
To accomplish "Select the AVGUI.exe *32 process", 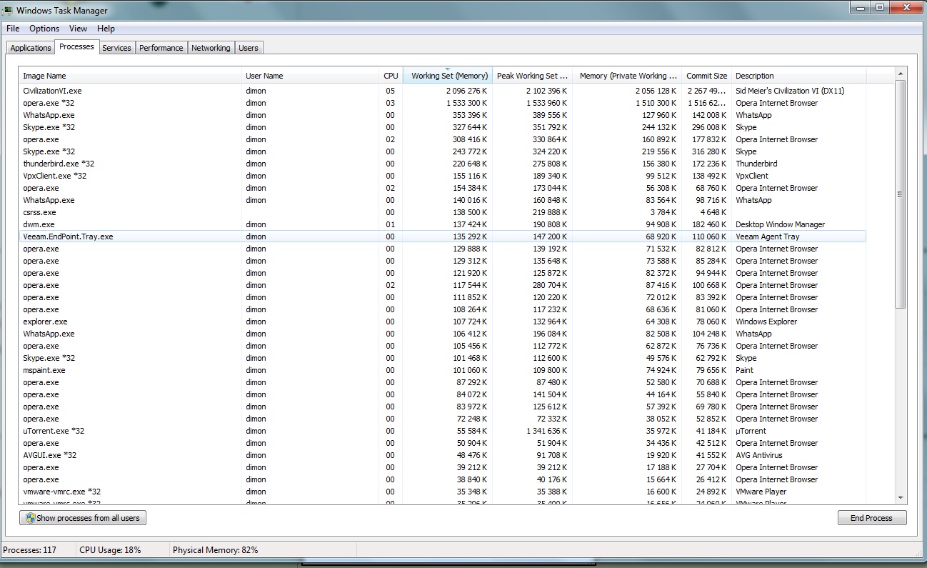I will tap(442, 455).
